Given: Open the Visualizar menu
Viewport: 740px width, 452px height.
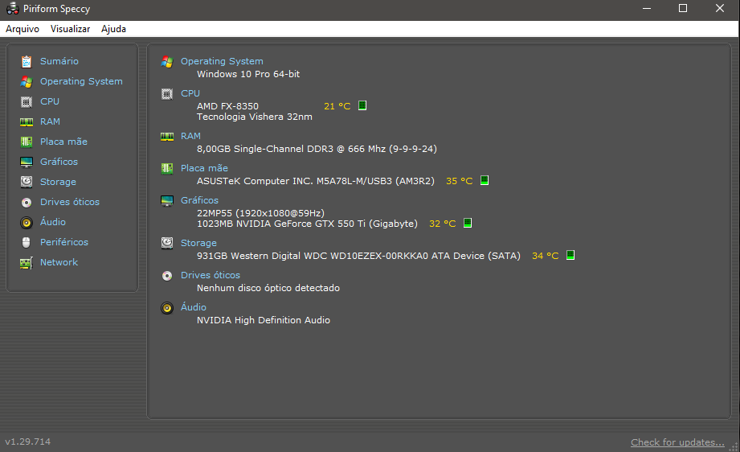Looking at the screenshot, I should point(71,29).
